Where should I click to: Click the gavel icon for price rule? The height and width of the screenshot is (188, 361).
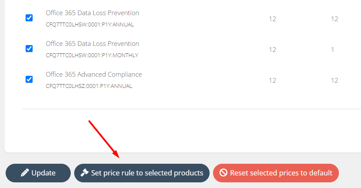[84, 173]
